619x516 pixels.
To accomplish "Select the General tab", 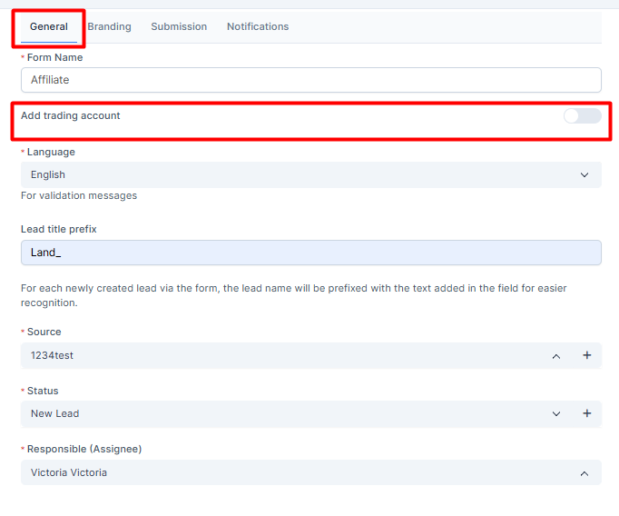I will pyautogui.click(x=49, y=26).
